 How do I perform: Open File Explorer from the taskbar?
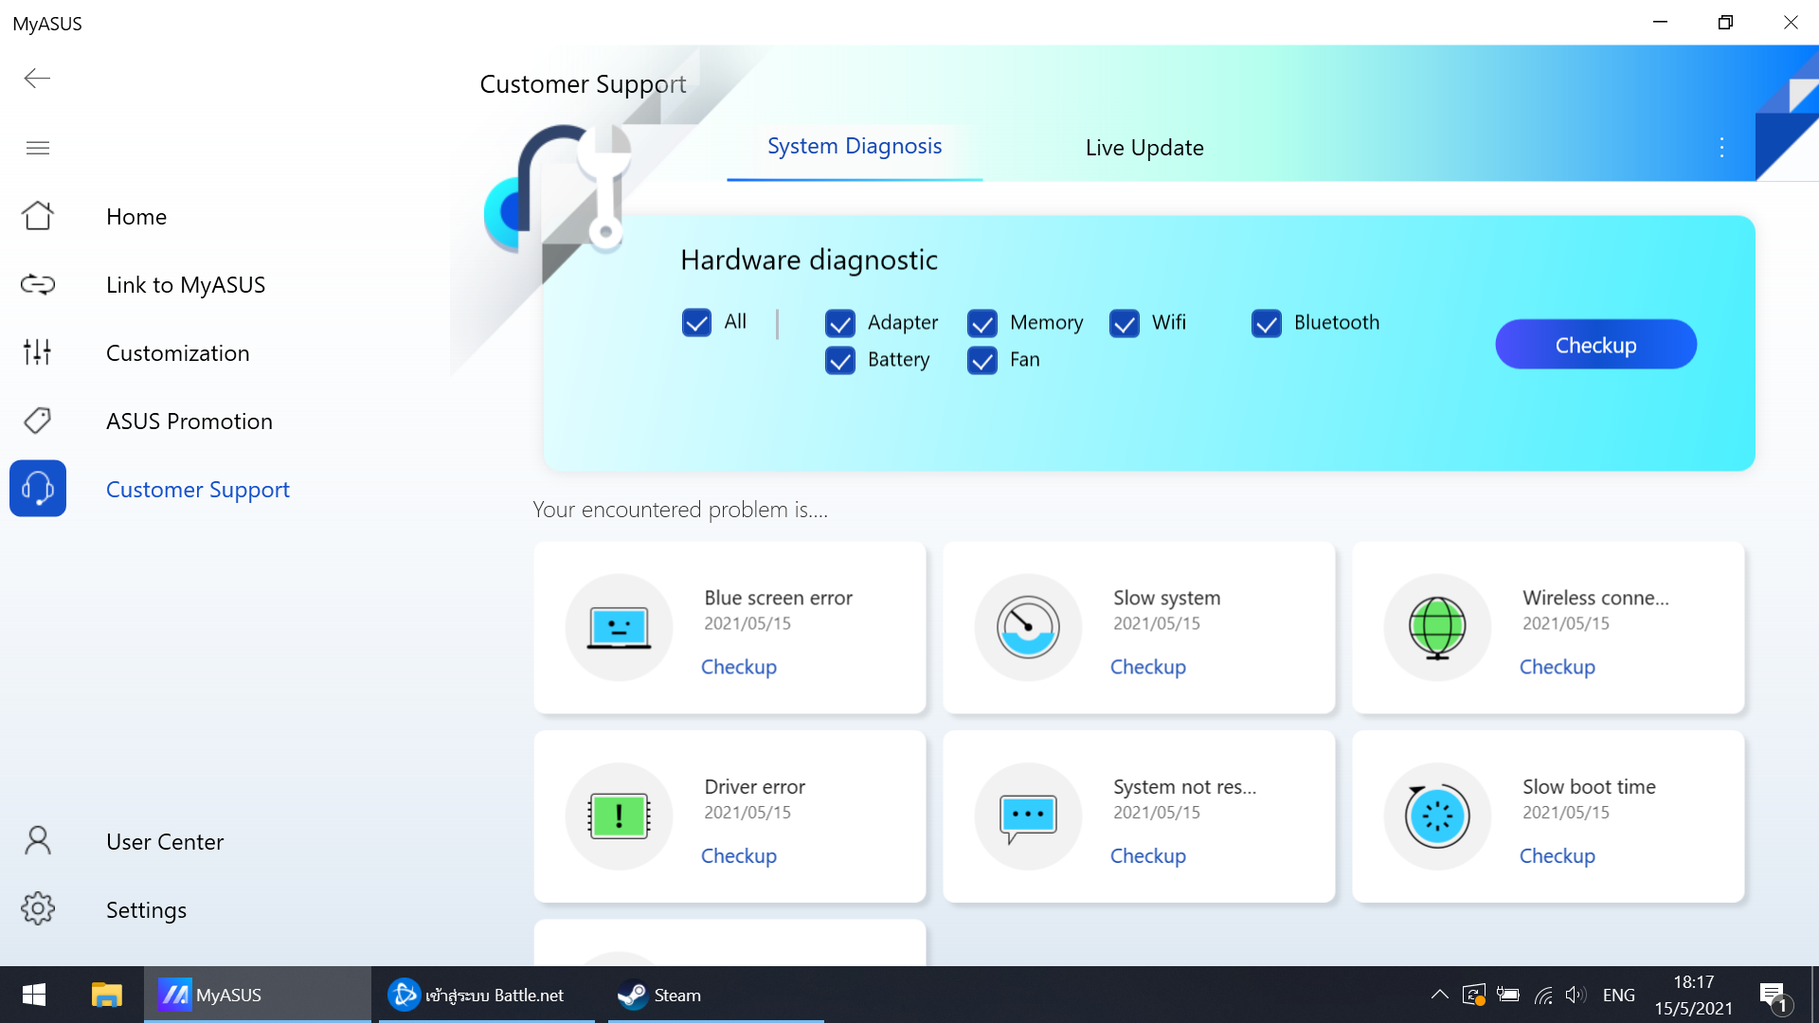(x=106, y=995)
